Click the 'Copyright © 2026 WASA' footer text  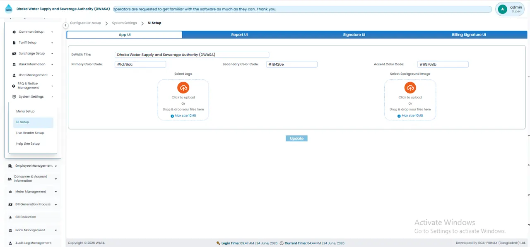[86, 243]
